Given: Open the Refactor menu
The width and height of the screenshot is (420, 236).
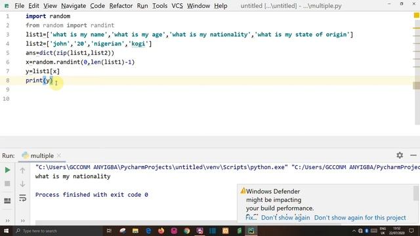Looking at the screenshot, I should 121,6.
